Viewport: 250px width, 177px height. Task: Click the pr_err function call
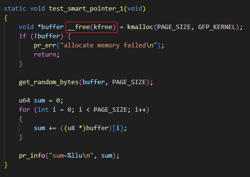pos(45,45)
